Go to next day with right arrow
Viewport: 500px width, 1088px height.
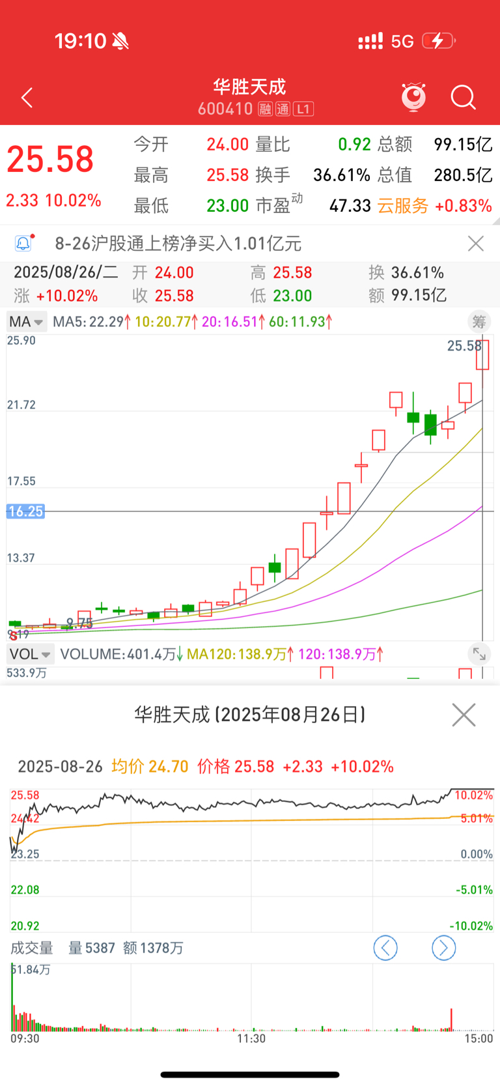[x=443, y=947]
